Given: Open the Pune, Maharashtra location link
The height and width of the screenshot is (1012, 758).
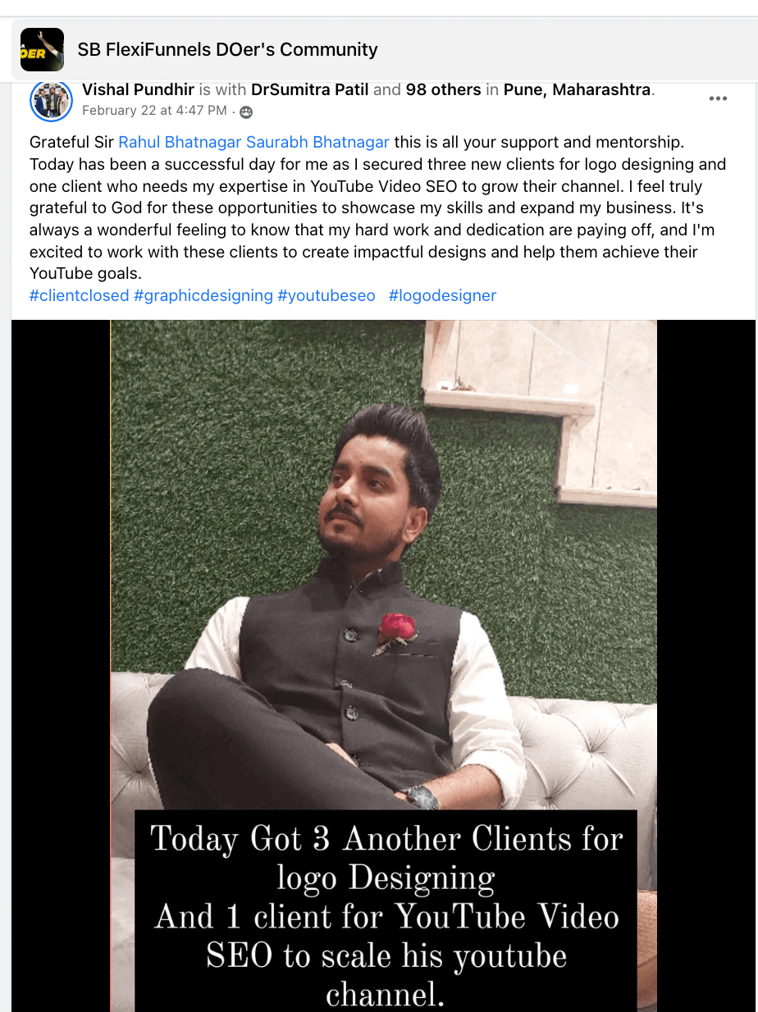Looking at the screenshot, I should 577,89.
